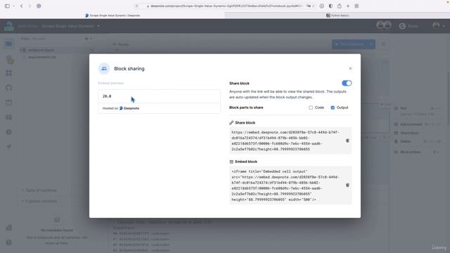Click the Share button in header
450x253 pixels.
(x=409, y=26)
